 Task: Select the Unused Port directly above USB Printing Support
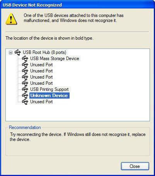41,83
